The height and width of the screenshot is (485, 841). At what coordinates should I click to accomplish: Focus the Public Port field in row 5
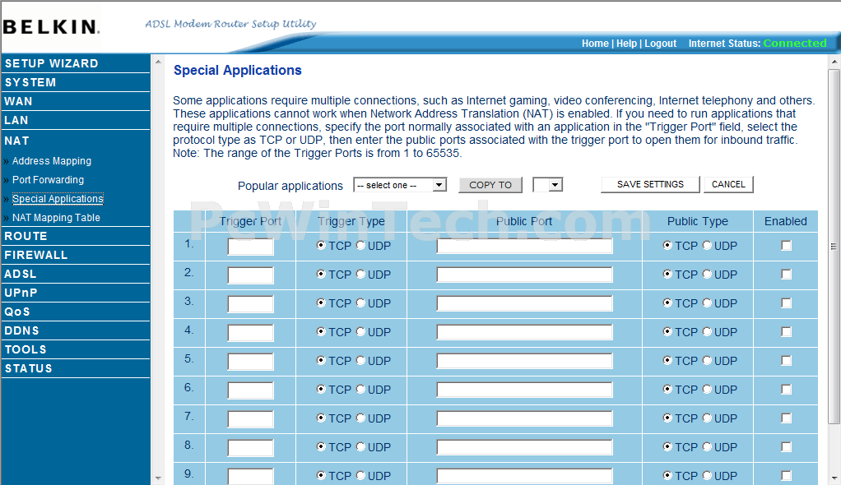(524, 361)
